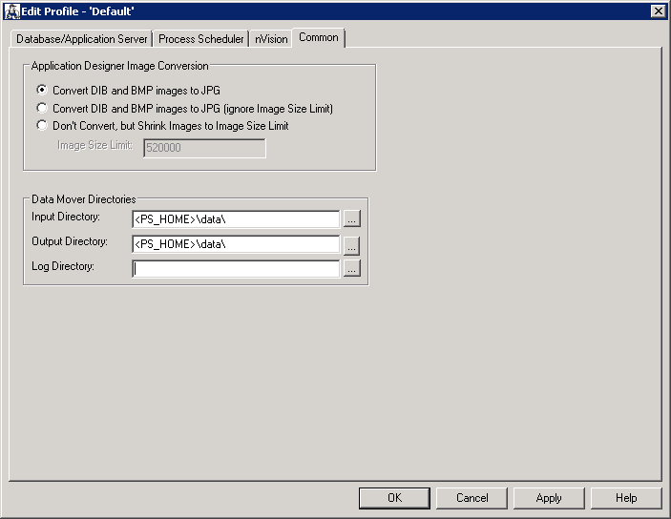Click 'Application Designer Image Conversion' group title
The image size is (671, 519).
(x=120, y=66)
